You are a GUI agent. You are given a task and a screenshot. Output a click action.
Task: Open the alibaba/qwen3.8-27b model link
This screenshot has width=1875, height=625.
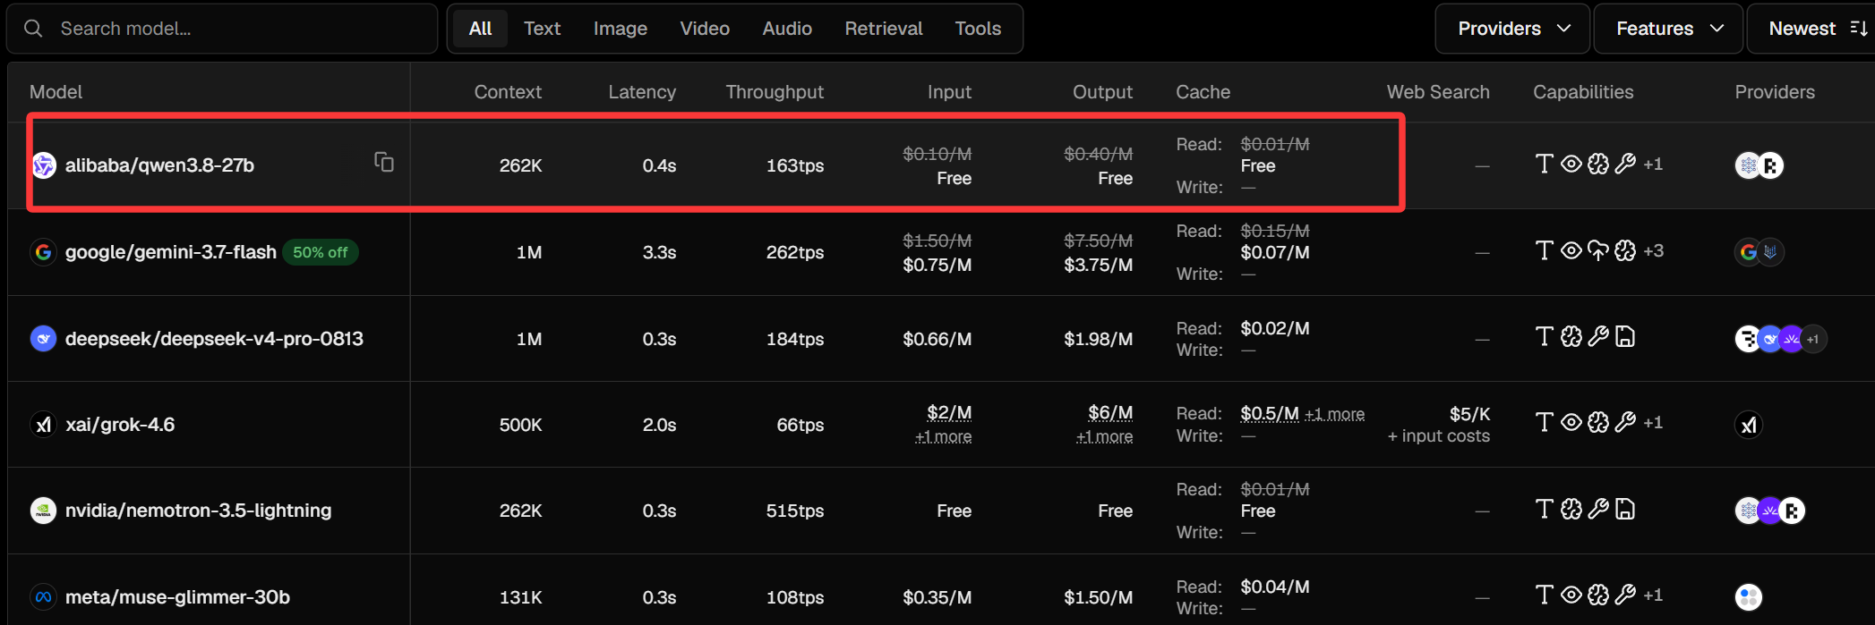[159, 165]
